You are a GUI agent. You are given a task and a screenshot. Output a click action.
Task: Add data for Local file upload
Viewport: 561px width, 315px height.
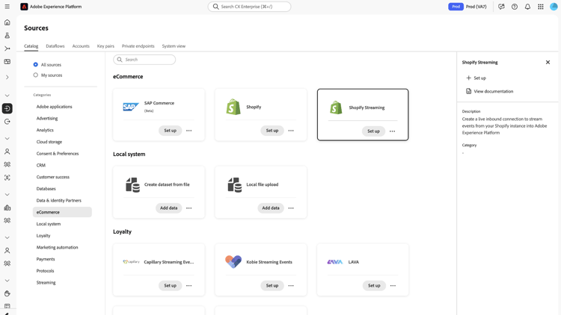271,208
